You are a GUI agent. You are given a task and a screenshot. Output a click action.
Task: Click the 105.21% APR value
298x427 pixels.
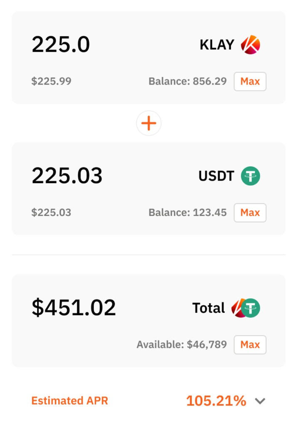[216, 401]
